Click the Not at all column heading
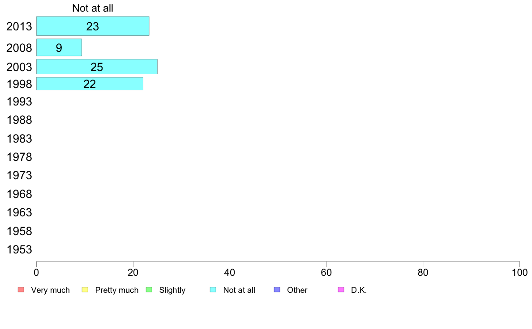 click(x=93, y=8)
